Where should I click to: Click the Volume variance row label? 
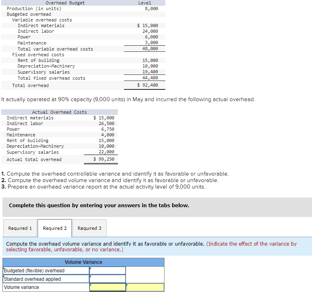click(21, 287)
